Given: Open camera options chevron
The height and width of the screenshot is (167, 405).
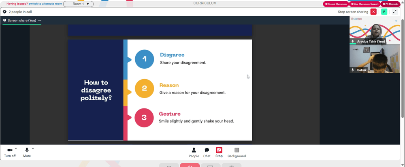Looking at the screenshot, I should 16,148.
